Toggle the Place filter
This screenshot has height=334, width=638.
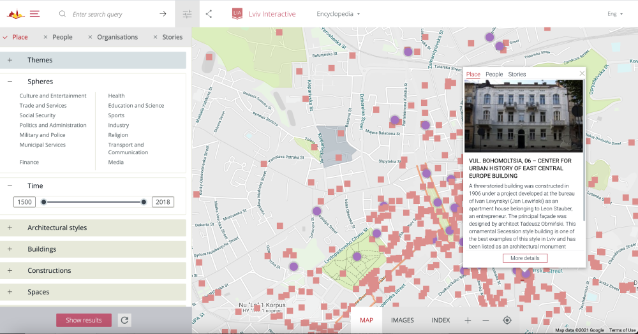(x=15, y=37)
